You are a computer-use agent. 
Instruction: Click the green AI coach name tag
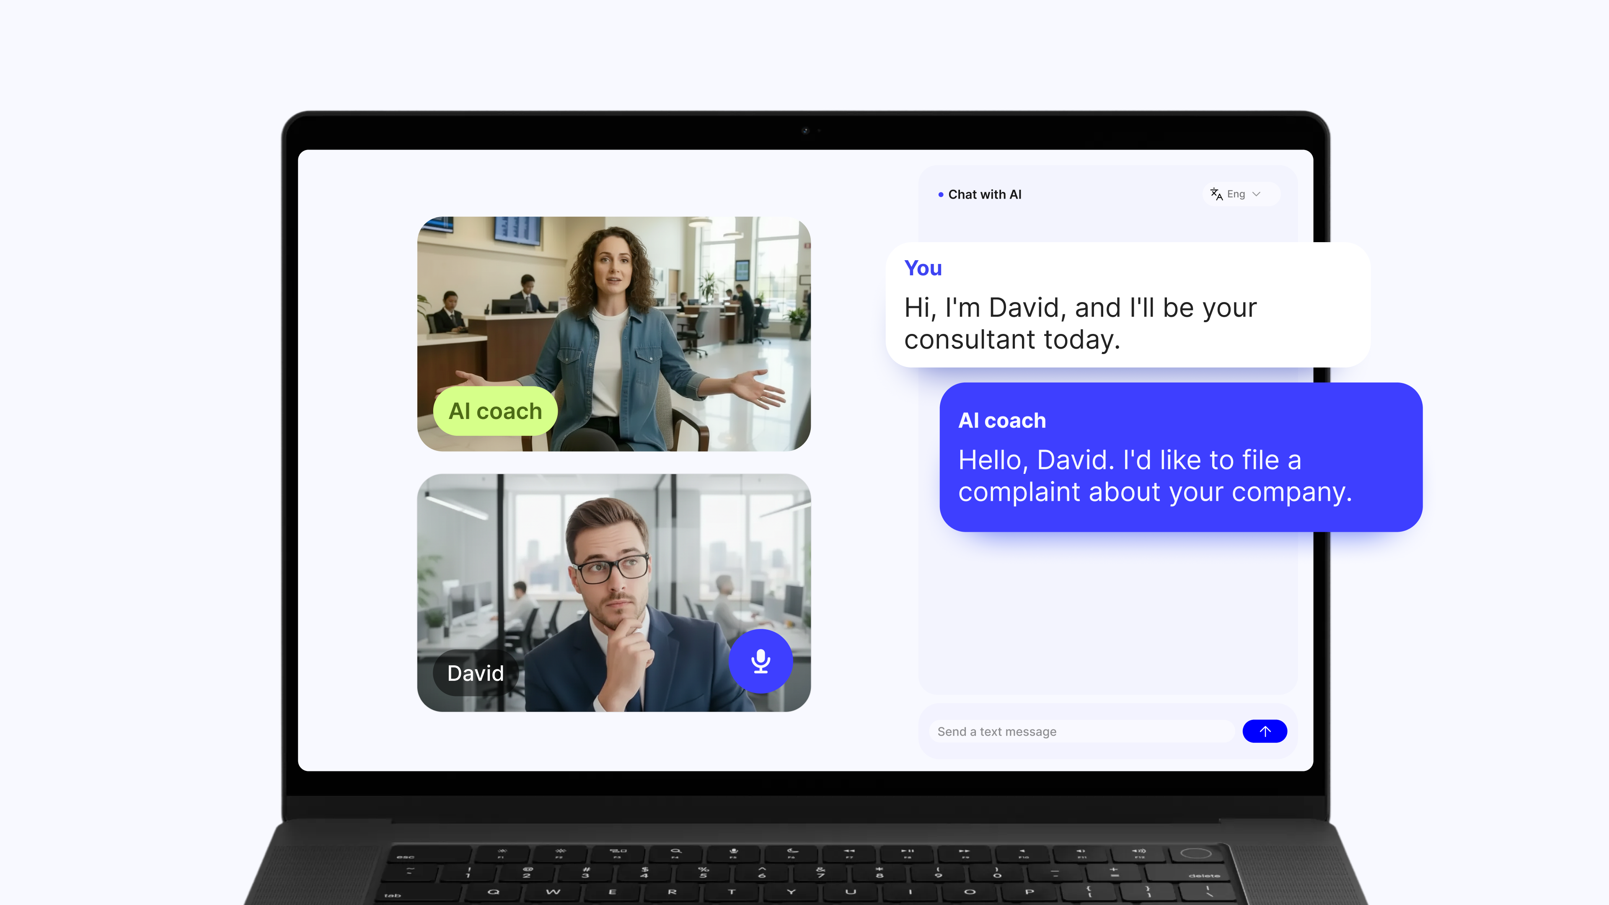(495, 411)
